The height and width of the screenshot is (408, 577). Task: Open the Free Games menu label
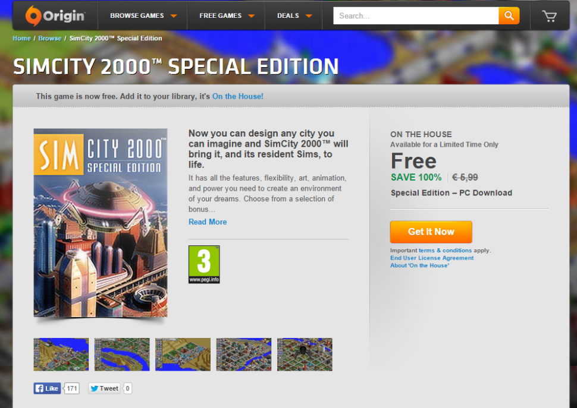pyautogui.click(x=221, y=16)
